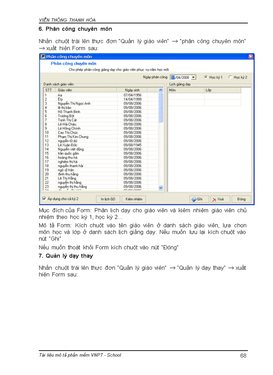Click the 'In lịch GD' button
The height and width of the screenshot is (375, 273).
tap(108, 199)
